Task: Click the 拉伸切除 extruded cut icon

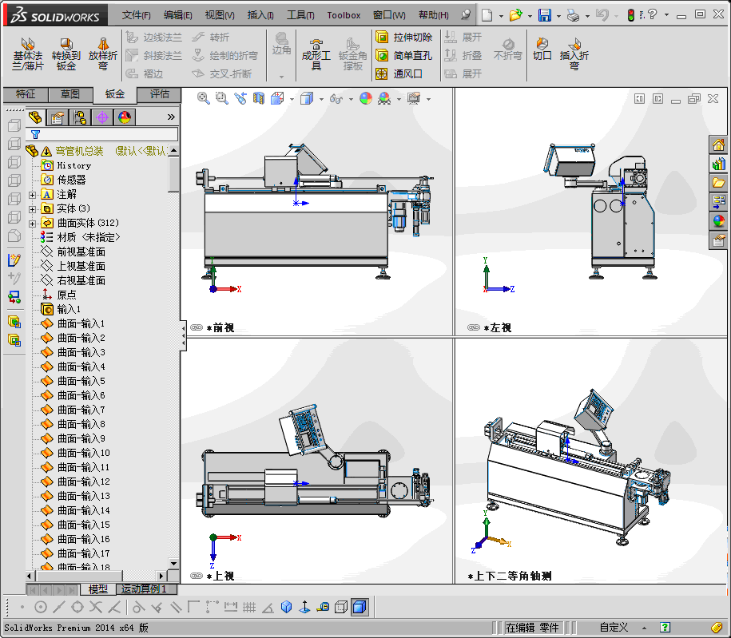Action: tap(382, 37)
